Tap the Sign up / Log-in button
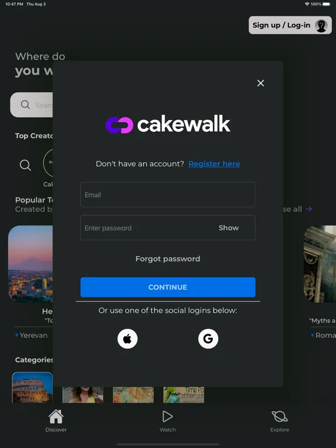The image size is (336, 448). pos(290,25)
